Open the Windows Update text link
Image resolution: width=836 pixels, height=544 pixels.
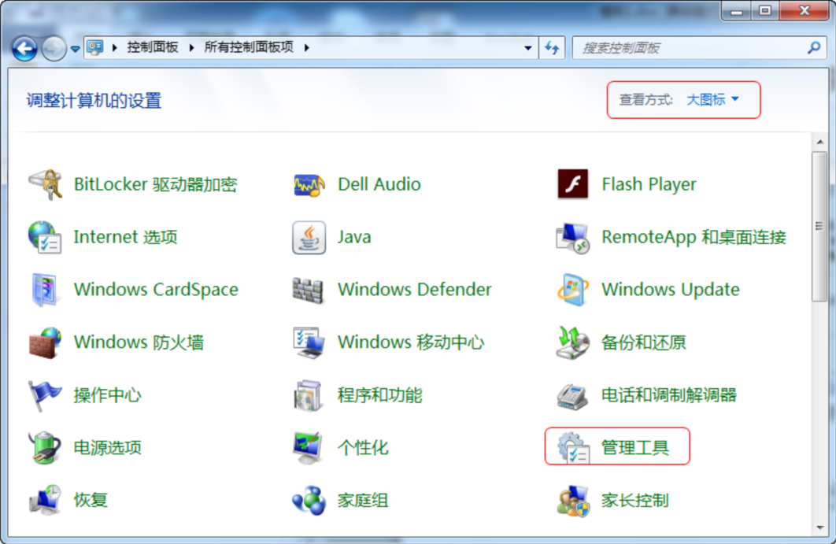pyautogui.click(x=671, y=290)
